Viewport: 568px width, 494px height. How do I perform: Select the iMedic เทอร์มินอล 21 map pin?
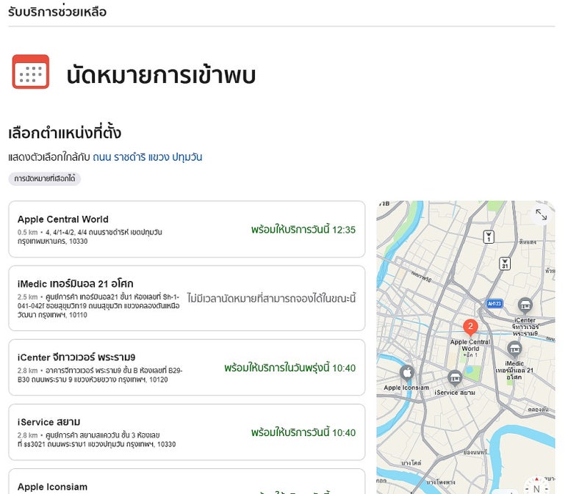click(x=514, y=349)
